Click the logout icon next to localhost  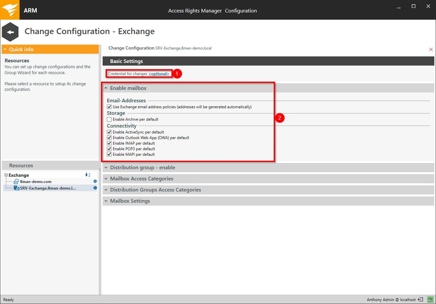(420, 299)
